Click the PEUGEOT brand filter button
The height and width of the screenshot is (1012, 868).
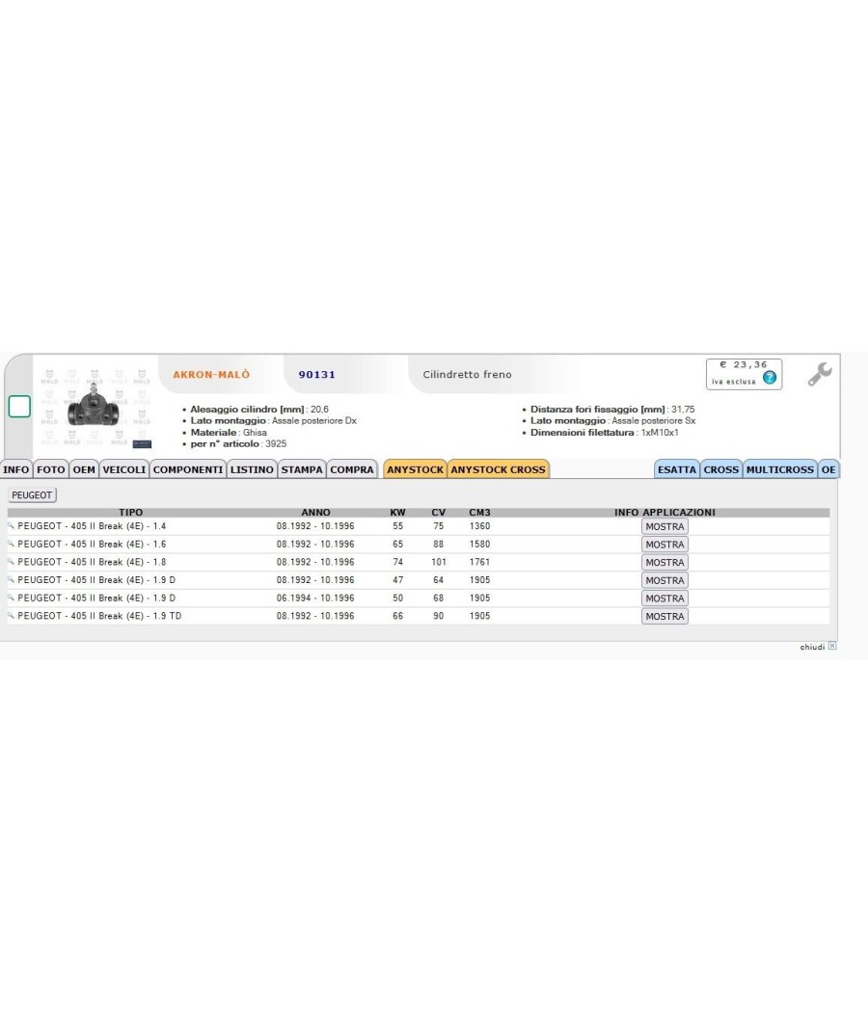[x=32, y=495]
